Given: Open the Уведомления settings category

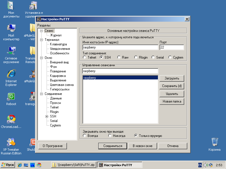Looking at the screenshot, I should pos(60,49).
